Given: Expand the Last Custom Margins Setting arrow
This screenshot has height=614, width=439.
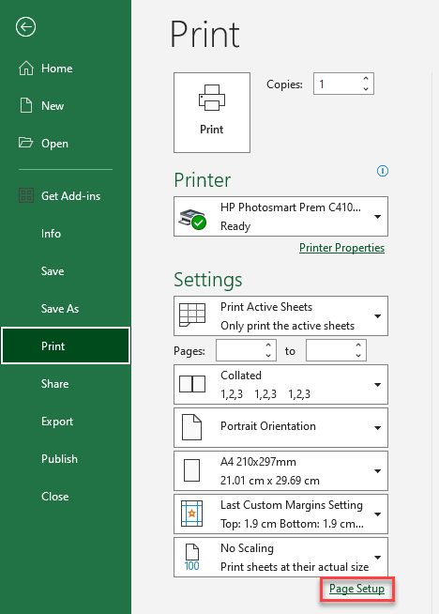Looking at the screenshot, I should tap(378, 514).
